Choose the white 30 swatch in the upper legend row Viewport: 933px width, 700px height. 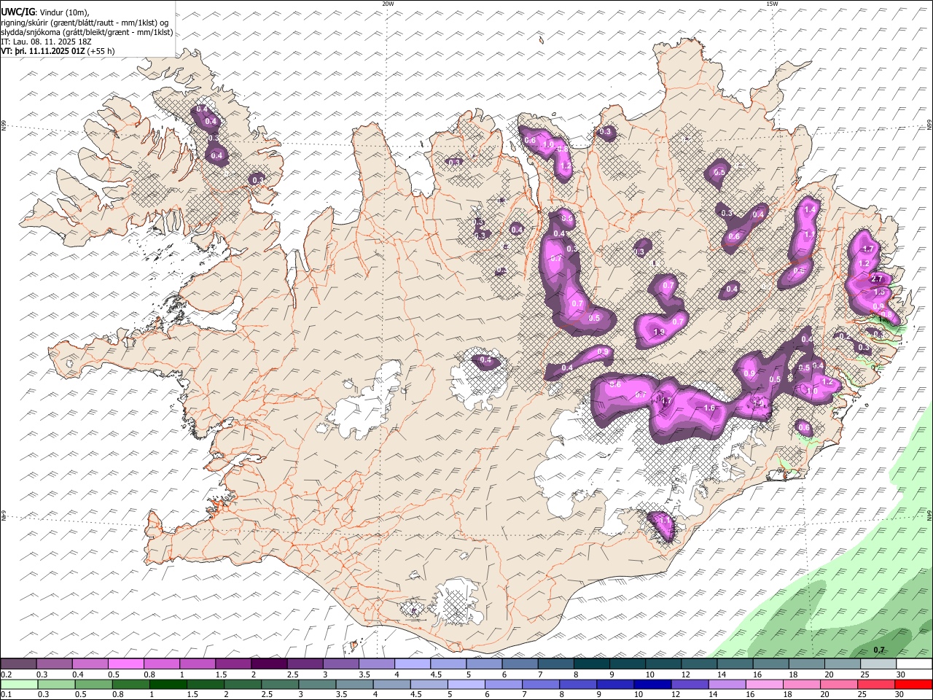click(913, 664)
